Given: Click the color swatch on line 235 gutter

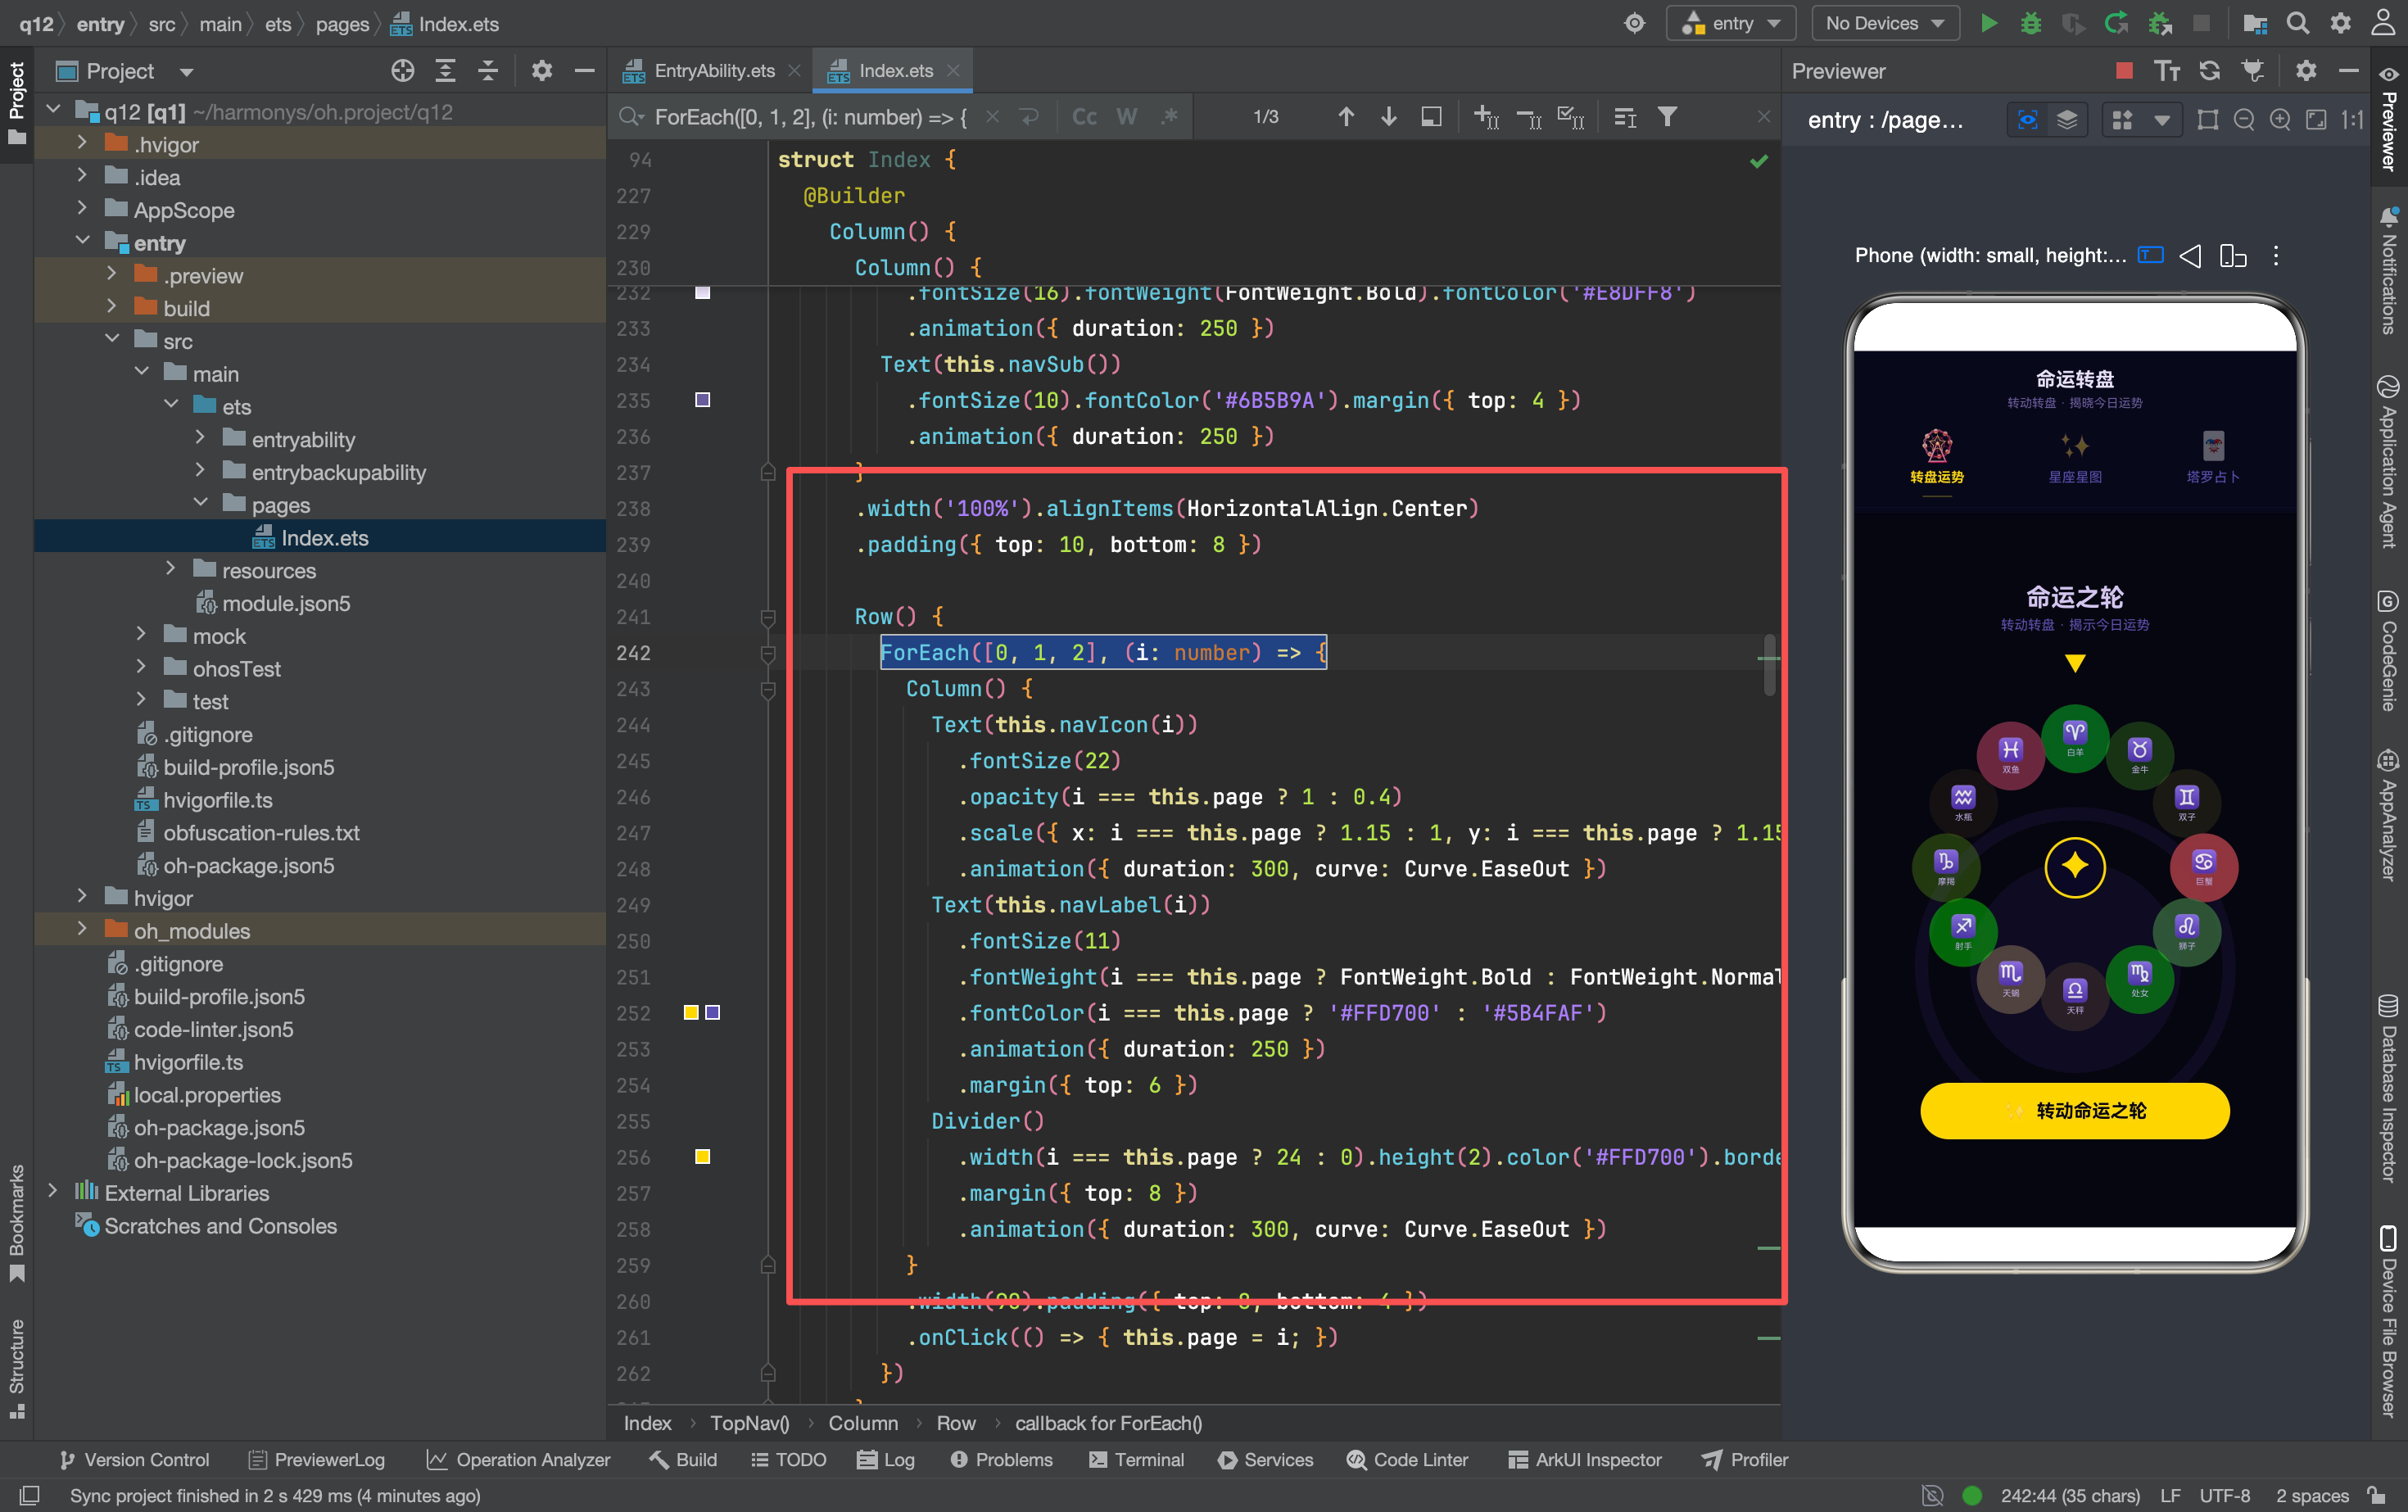Looking at the screenshot, I should coord(703,400).
